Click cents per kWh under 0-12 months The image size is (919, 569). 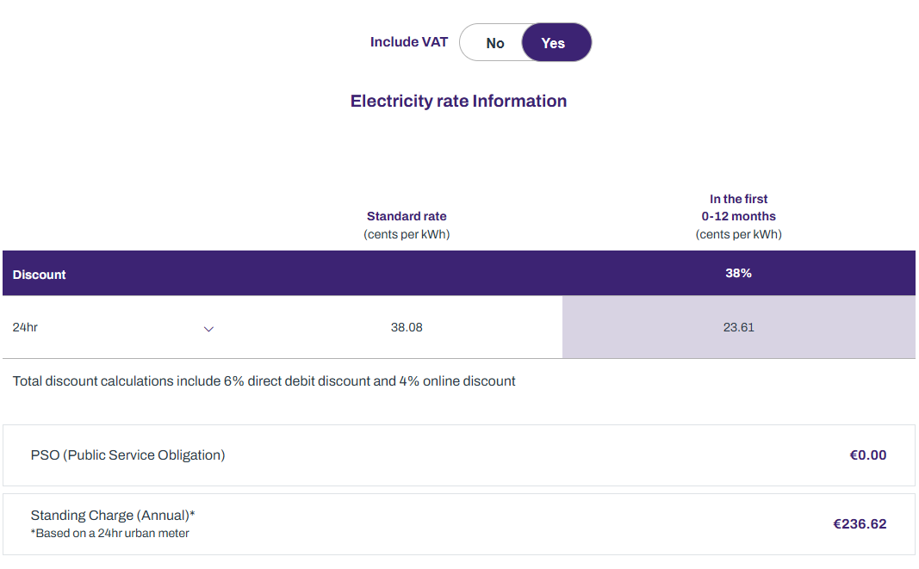coord(738,234)
